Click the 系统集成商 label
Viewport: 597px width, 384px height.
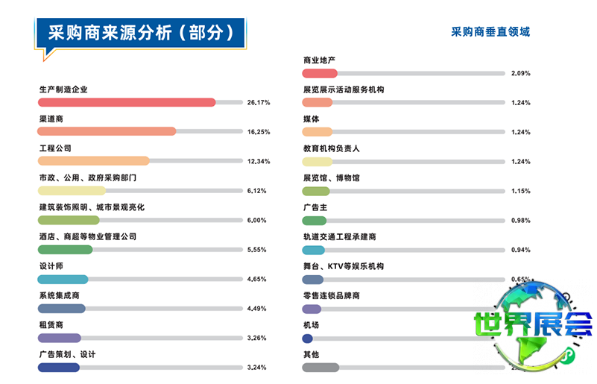pyautogui.click(x=60, y=295)
